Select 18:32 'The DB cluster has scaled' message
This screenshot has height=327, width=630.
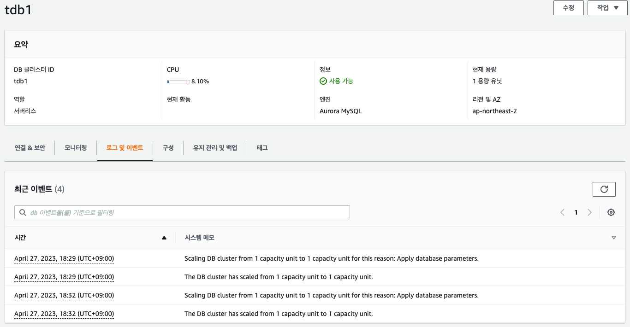coord(279,314)
